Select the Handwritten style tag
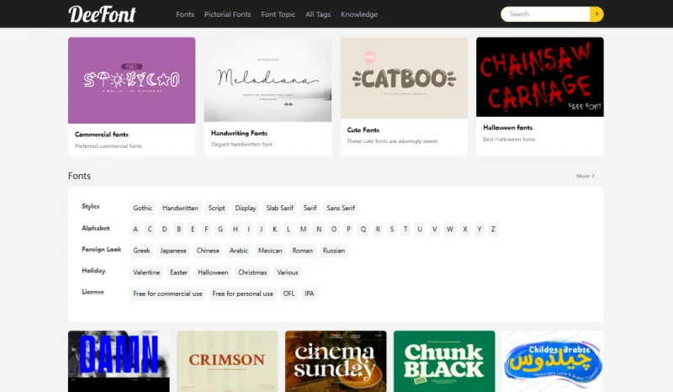This screenshot has height=392, width=673. pos(180,208)
